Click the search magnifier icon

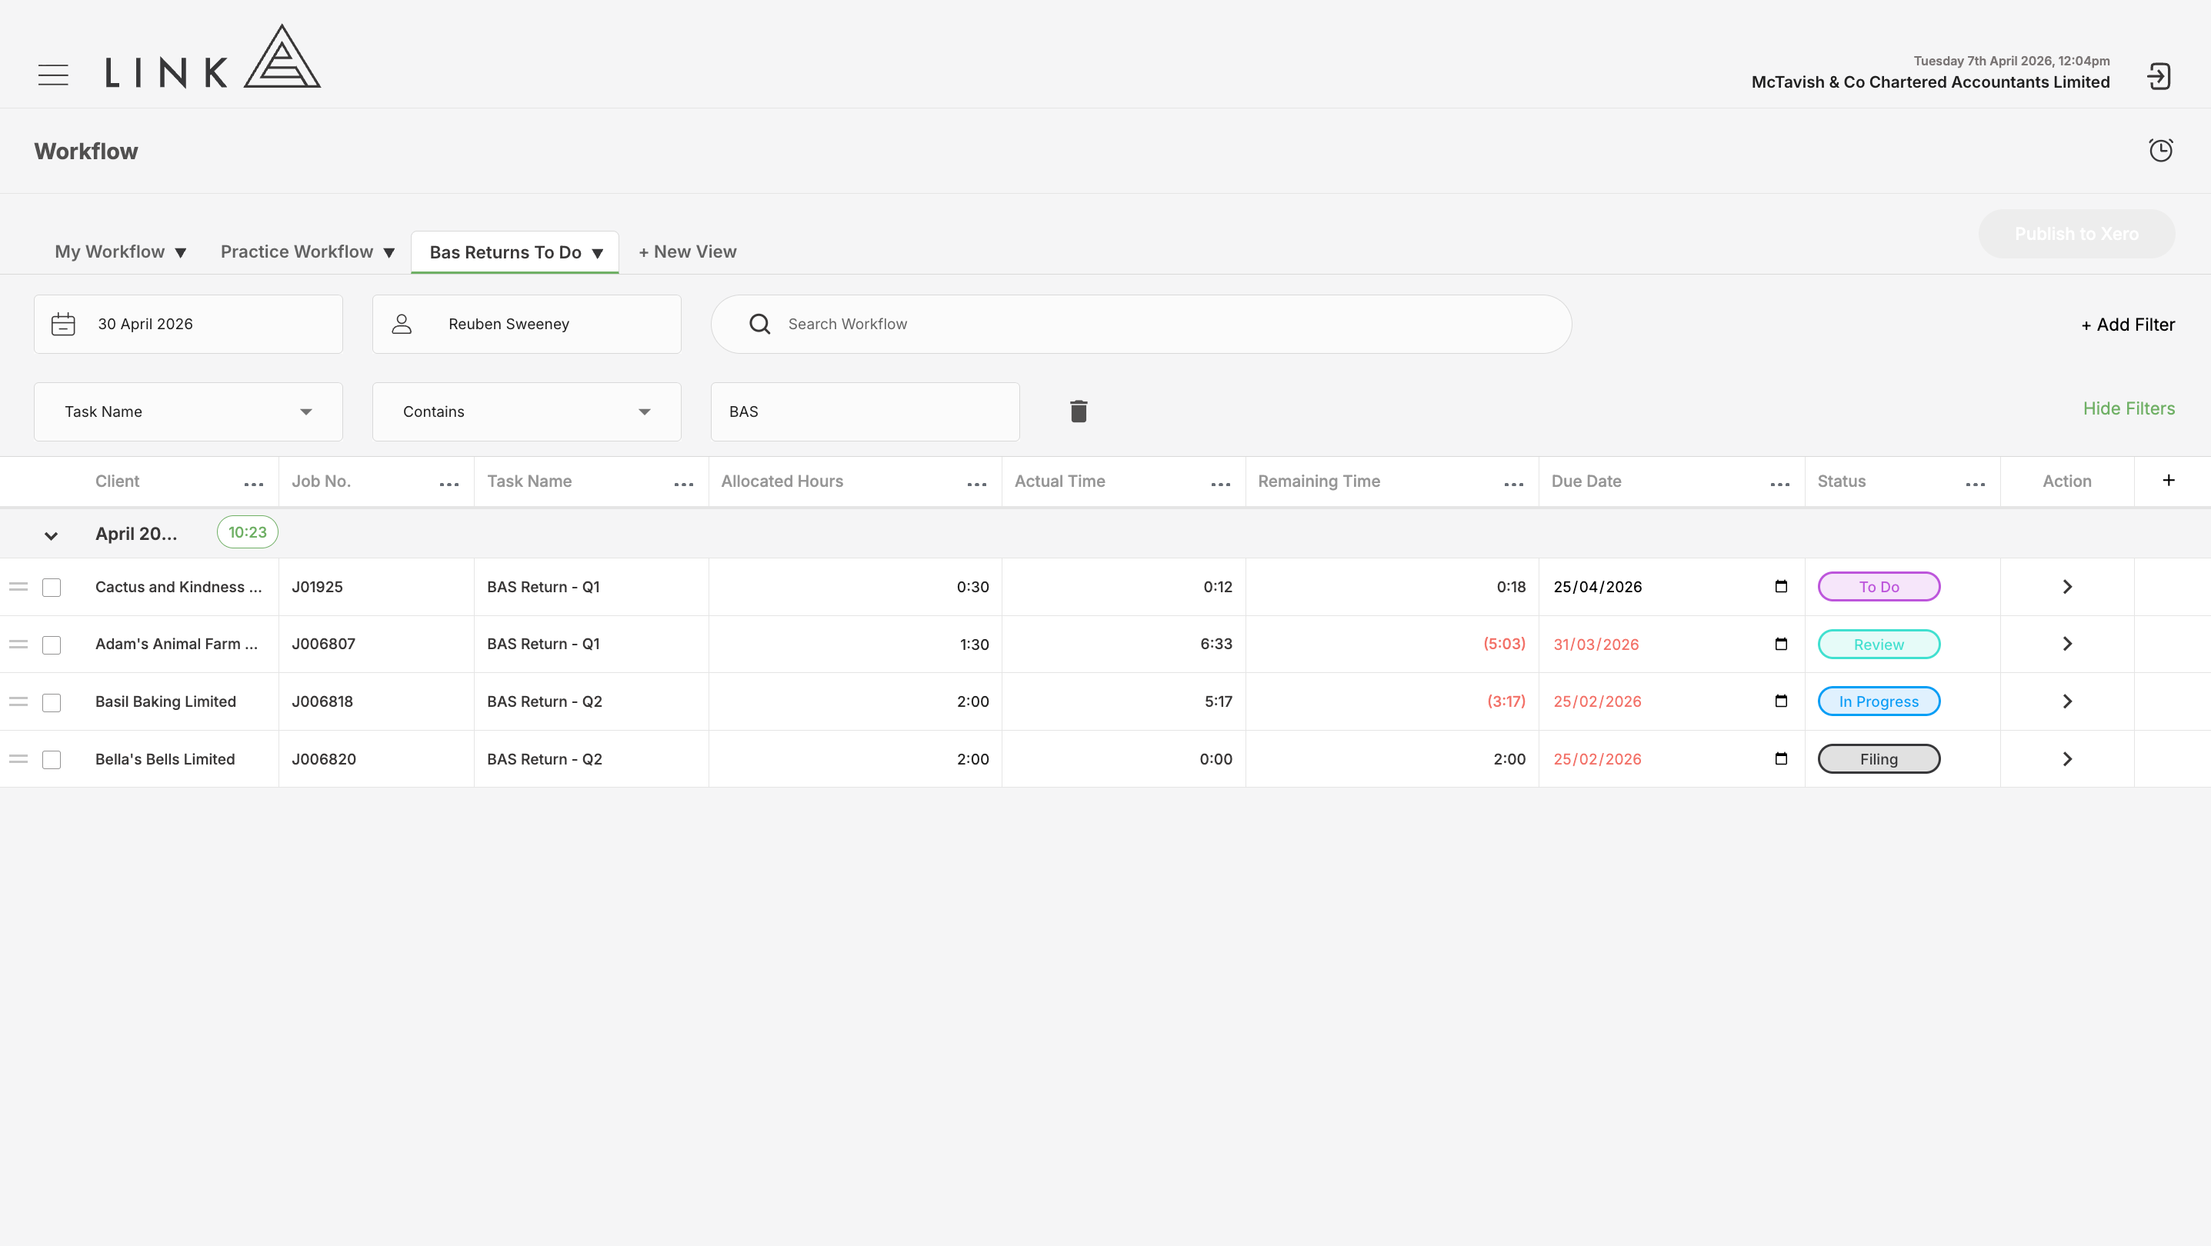759,325
